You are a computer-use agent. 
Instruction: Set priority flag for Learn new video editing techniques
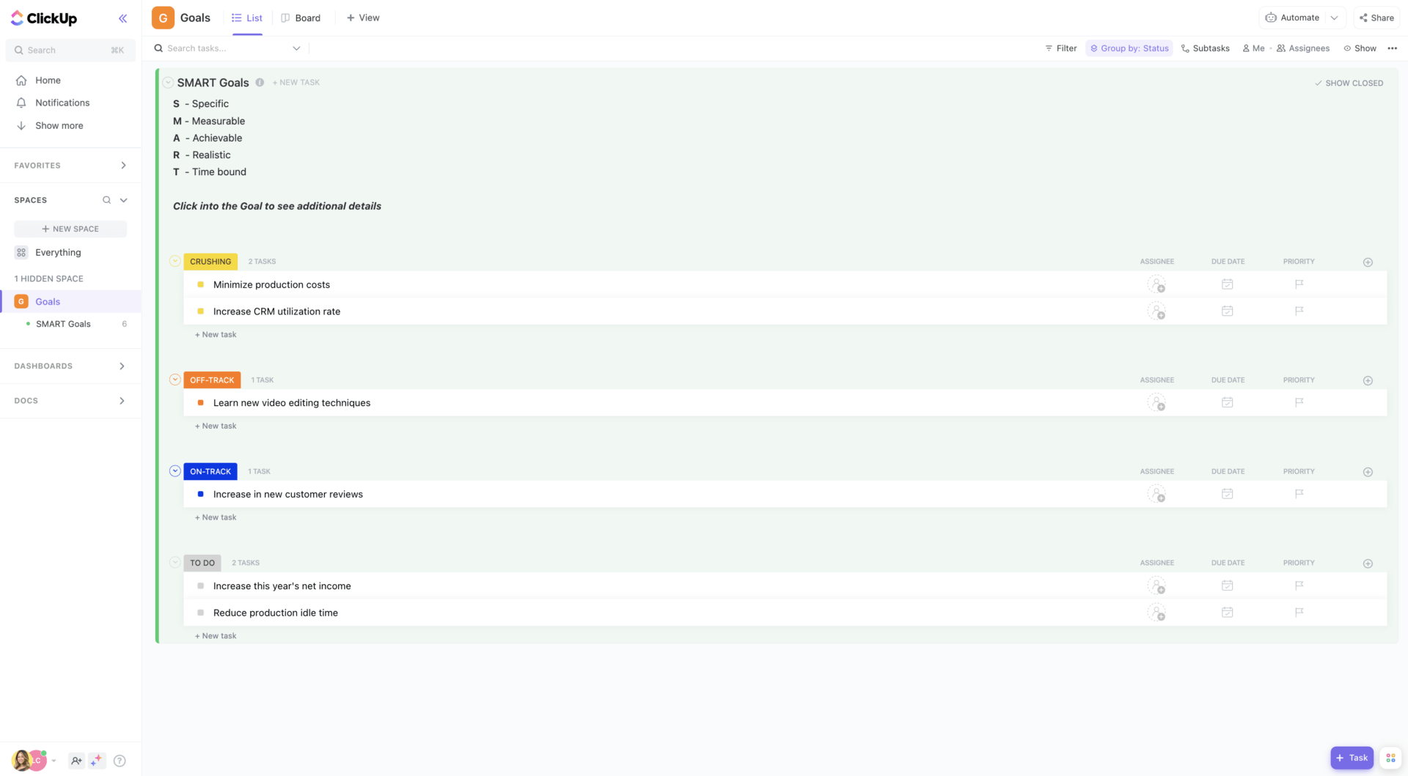1299,402
